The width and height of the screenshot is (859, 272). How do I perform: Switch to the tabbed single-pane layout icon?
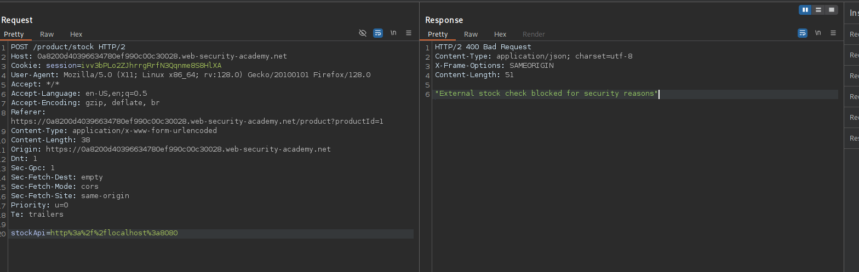click(832, 10)
